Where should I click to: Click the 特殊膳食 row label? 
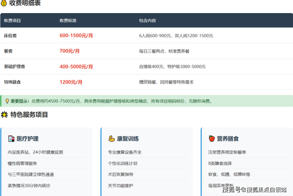click(x=13, y=82)
